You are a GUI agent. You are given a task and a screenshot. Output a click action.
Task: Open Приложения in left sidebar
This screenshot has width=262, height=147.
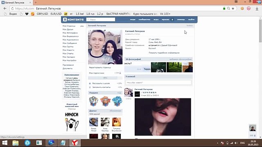point(68,65)
